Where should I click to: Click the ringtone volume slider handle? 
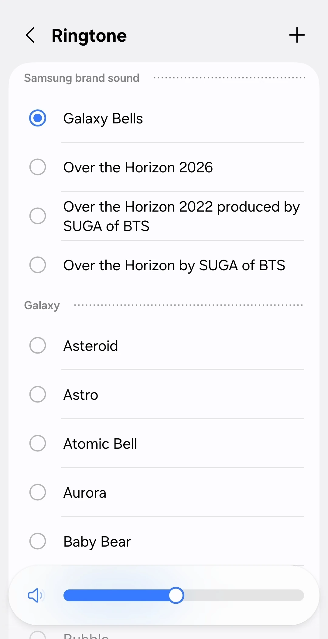click(176, 595)
